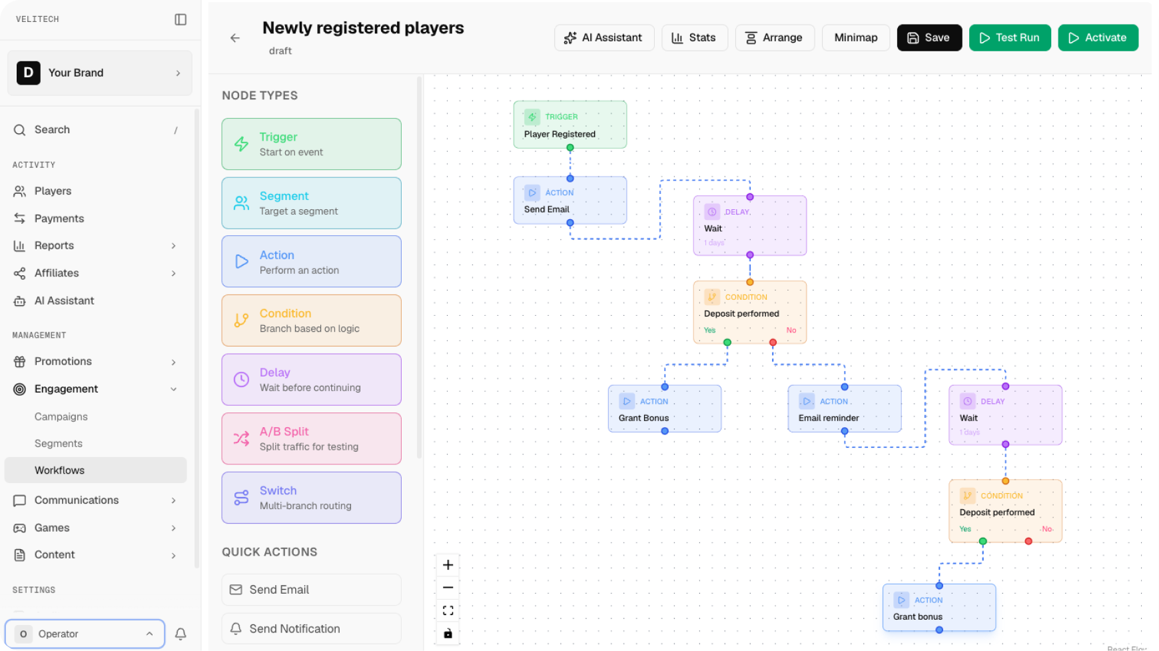Screen dimensions: 1159x651
Task: Click the Delay node clock icon
Action: (241, 380)
